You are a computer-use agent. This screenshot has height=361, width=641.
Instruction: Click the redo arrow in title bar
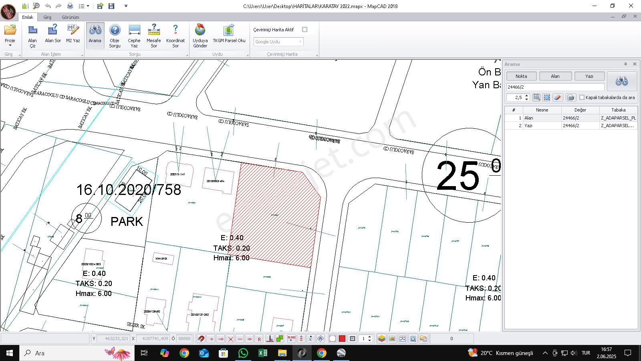58,6
